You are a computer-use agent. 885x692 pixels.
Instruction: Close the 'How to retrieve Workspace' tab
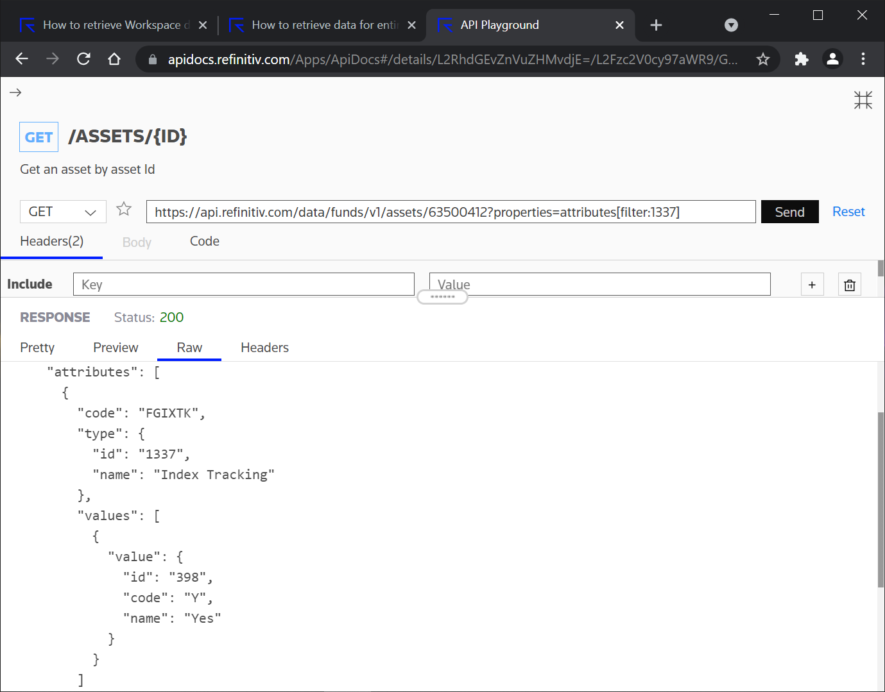tap(203, 25)
